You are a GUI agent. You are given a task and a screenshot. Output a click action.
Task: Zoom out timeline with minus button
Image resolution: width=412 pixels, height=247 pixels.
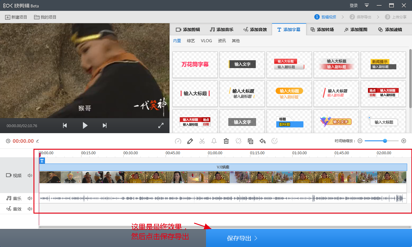pyautogui.click(x=360, y=141)
